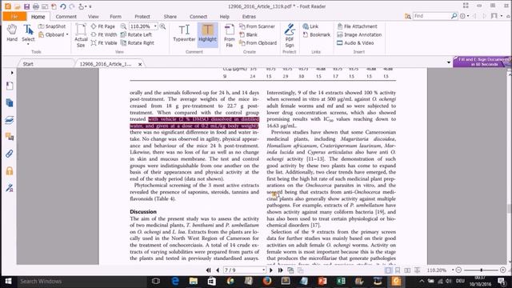Viewport: 512px width, 288px height.
Task: Insert a Link
Action: click(x=310, y=26)
